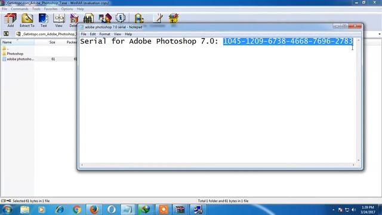The width and height of the screenshot is (382, 215).
Task: Sort by the Name column header
Action: (x=17, y=42)
